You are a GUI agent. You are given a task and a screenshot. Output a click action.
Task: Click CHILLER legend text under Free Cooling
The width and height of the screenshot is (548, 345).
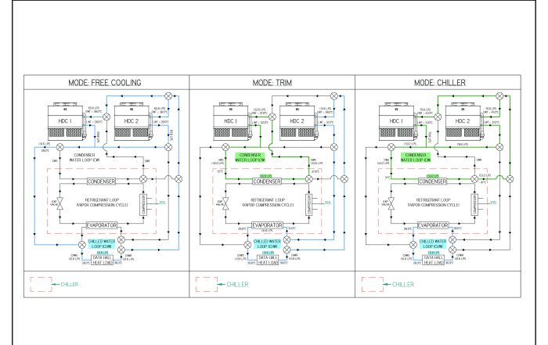[70, 284]
